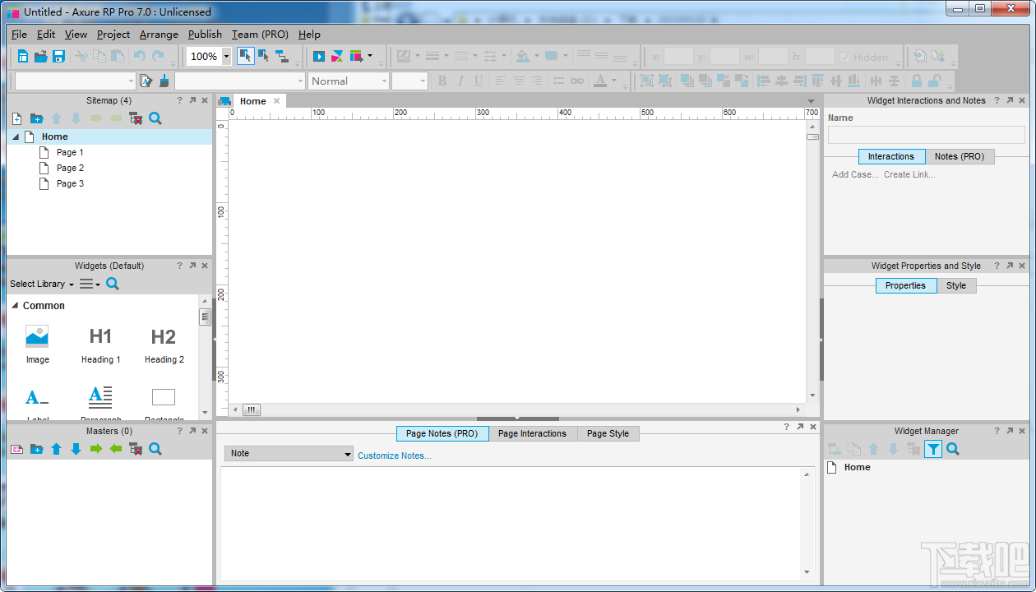Screen dimensions: 1036x592
Task: Search widgets in Widget Manager panel
Action: click(x=953, y=449)
